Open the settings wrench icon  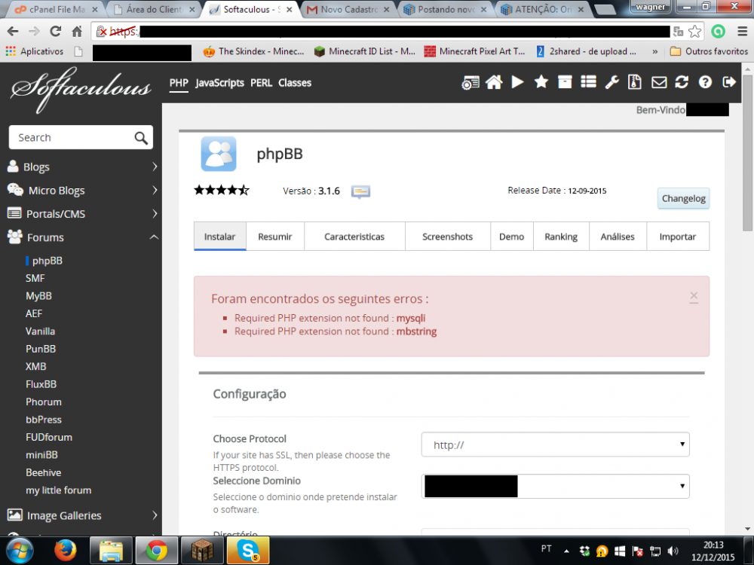click(x=611, y=83)
